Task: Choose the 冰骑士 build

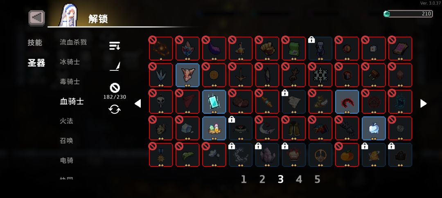Action: point(70,62)
